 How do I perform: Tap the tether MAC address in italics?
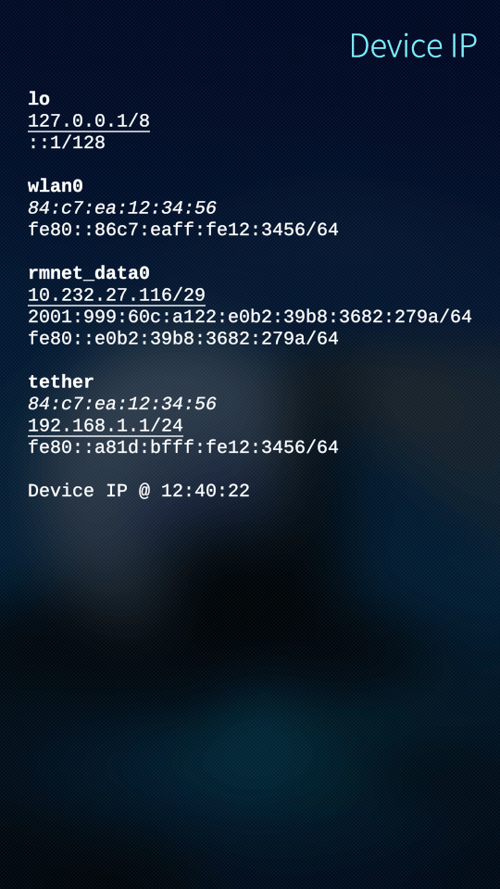pyautogui.click(x=122, y=404)
